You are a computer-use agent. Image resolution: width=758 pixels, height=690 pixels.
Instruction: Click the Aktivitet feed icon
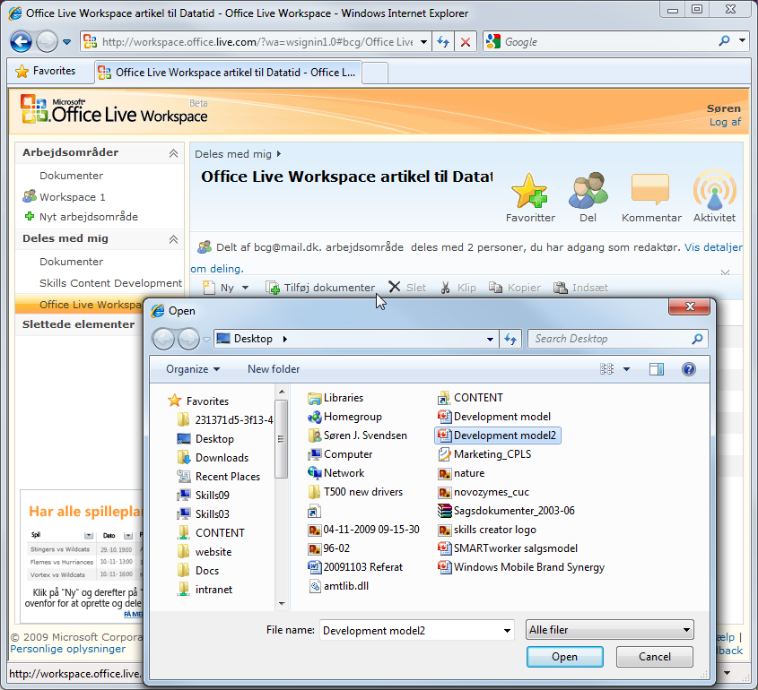714,190
